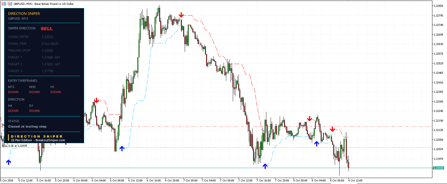Open the BreakoutSniper.com link in the panel footer
Screen dimensions: 447x184
(50, 140)
